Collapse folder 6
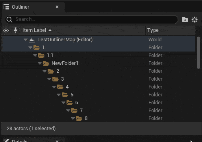The height and width of the screenshot is (142, 202). (63, 103)
